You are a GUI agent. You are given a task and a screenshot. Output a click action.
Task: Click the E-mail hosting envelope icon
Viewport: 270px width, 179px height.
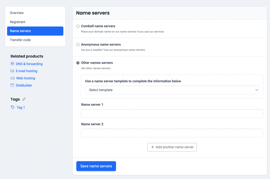12,71
